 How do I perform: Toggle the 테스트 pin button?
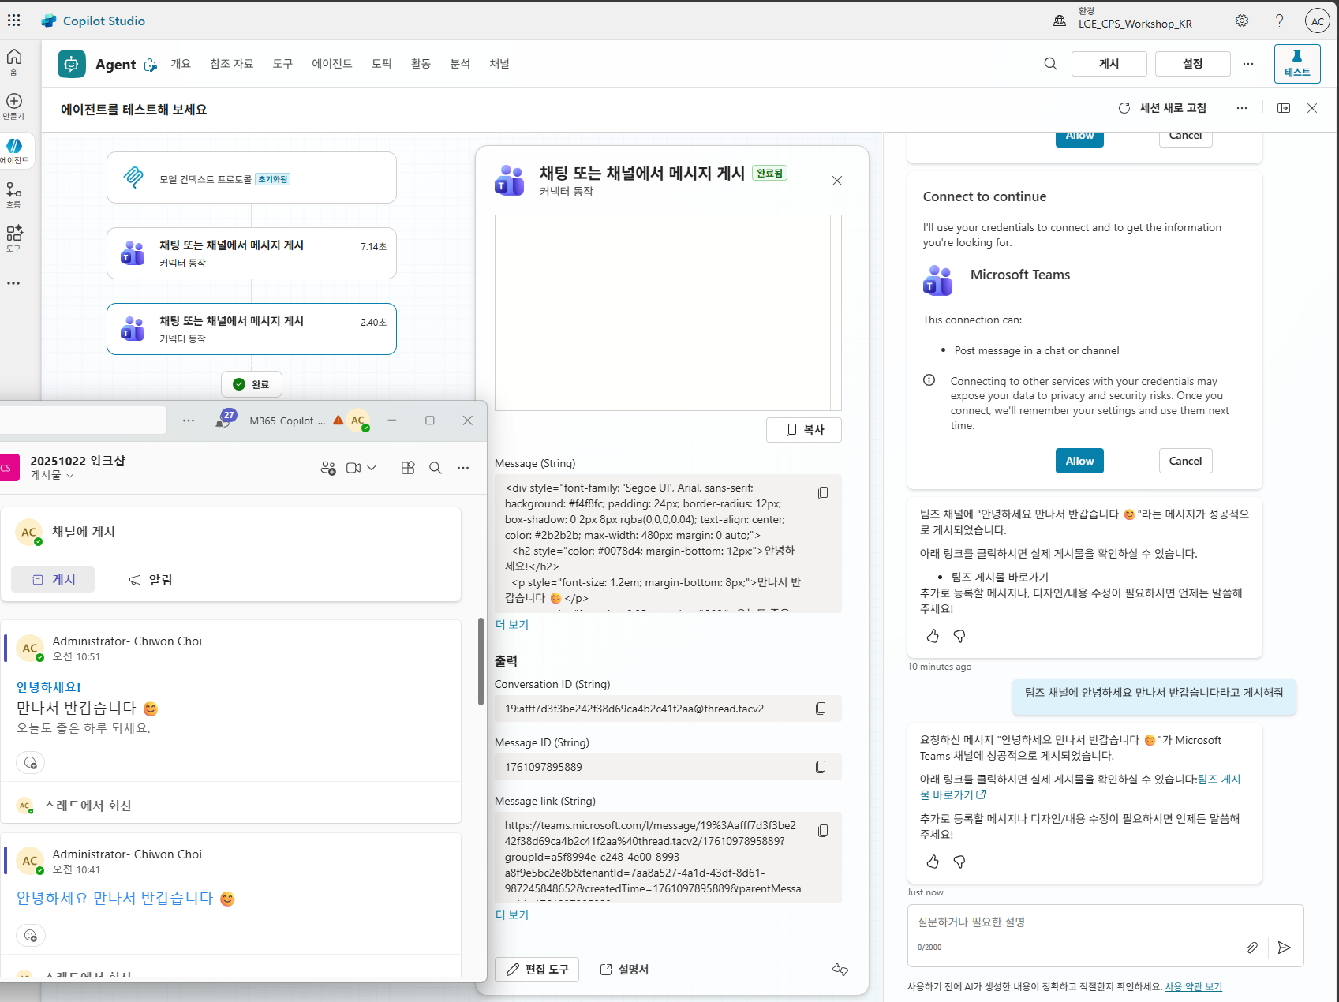coord(1297,64)
